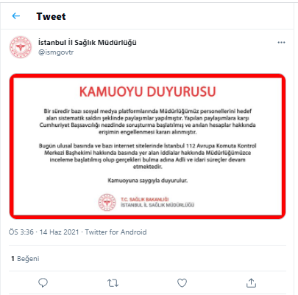Open the tweet's three-dot more menu
Screen dimensions: 298x295
point(281,43)
